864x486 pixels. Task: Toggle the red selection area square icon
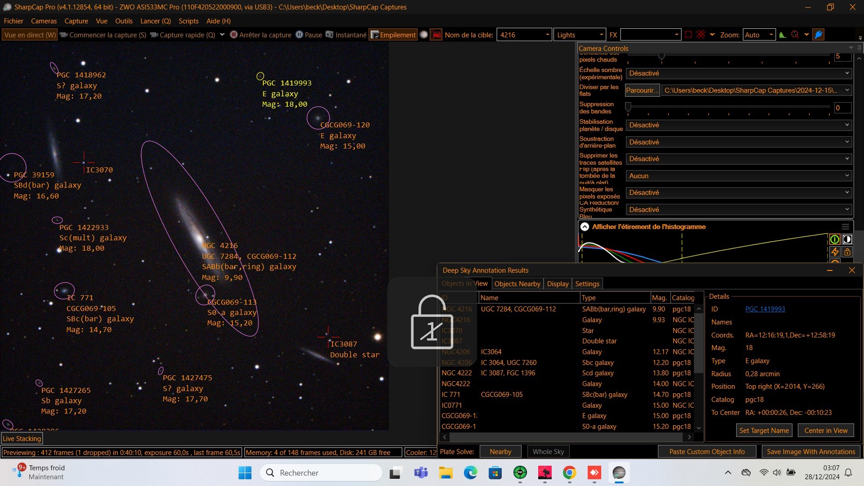click(x=688, y=35)
